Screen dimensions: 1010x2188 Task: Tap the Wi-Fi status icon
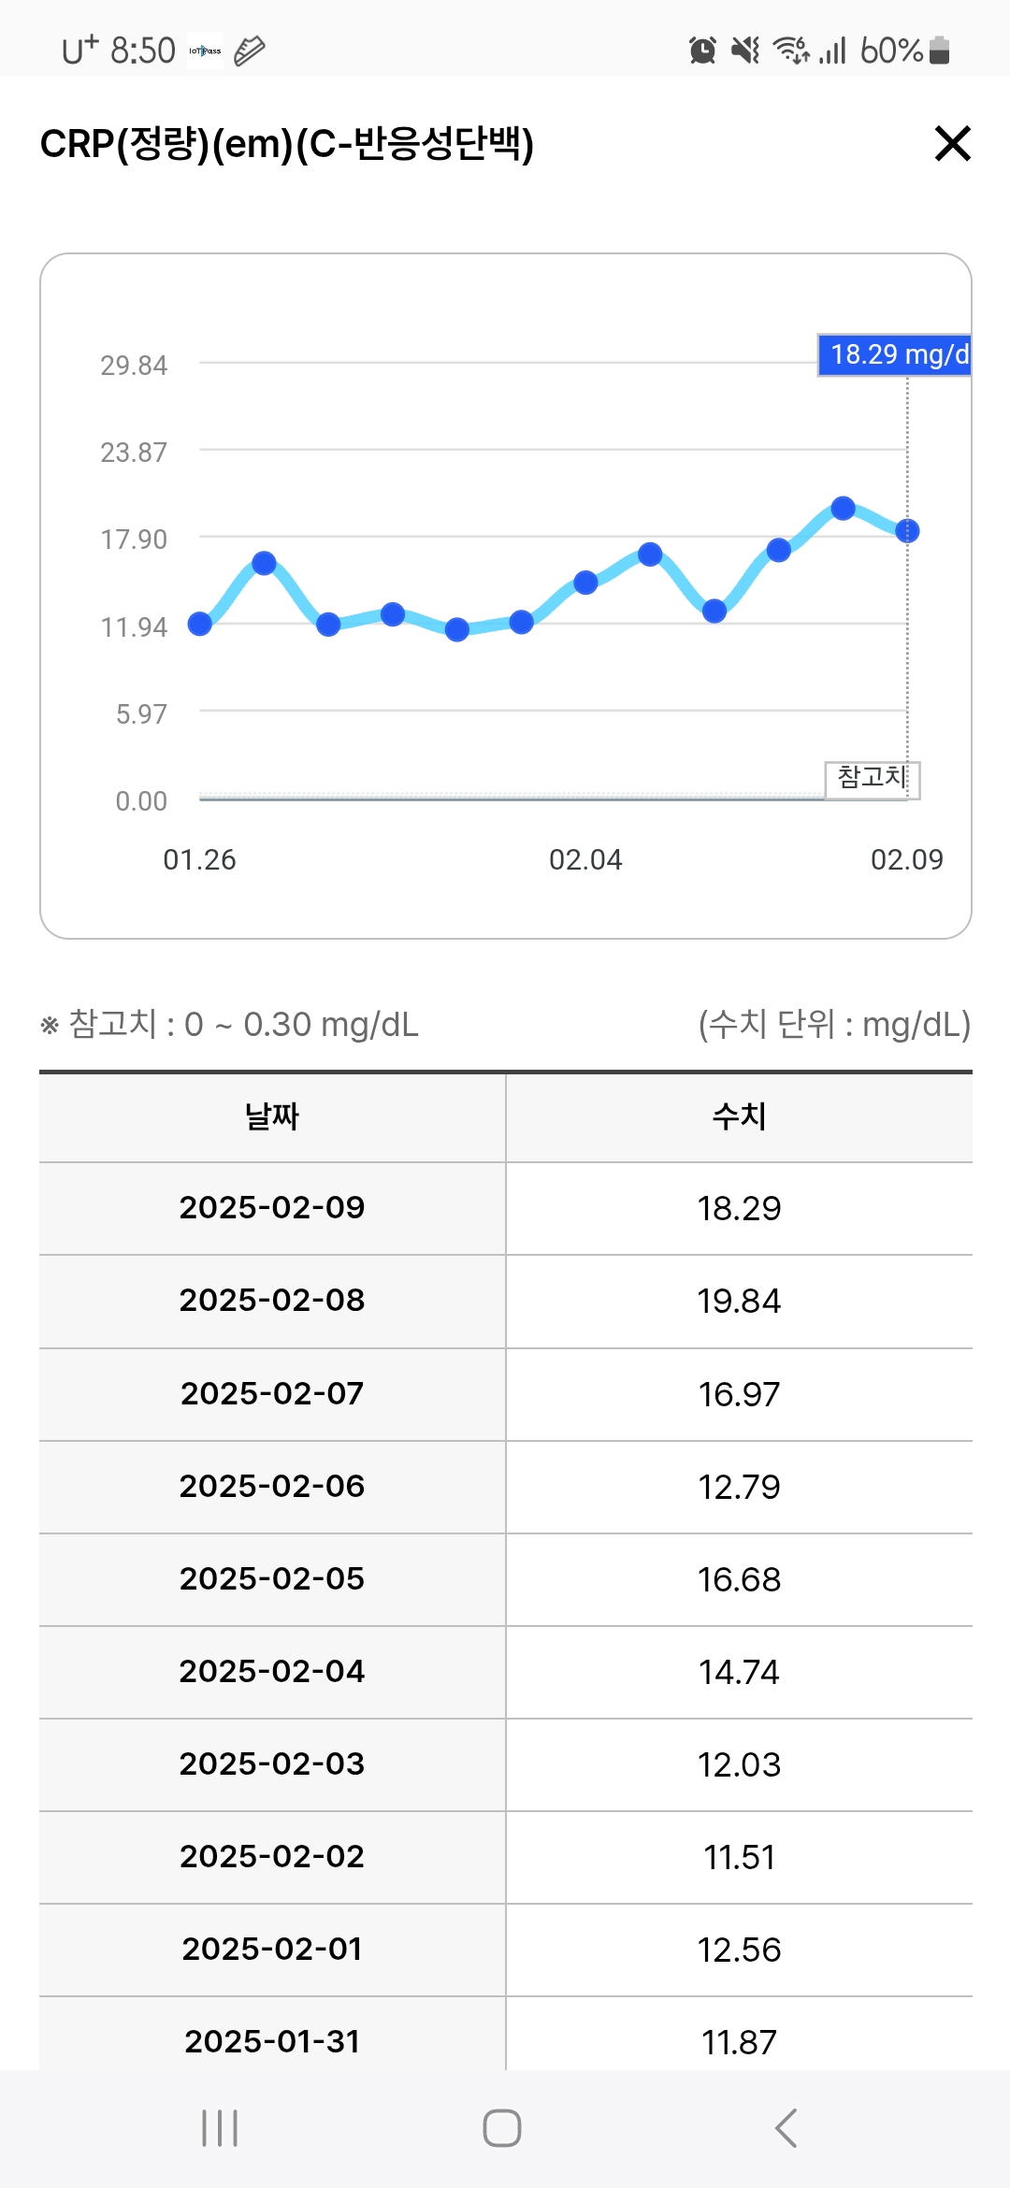pyautogui.click(x=791, y=50)
